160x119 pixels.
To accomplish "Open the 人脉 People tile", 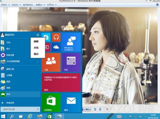I will (x=51, y=62).
